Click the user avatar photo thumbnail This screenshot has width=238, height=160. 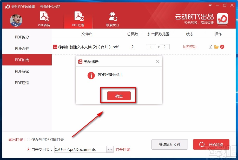[x=16, y=20]
